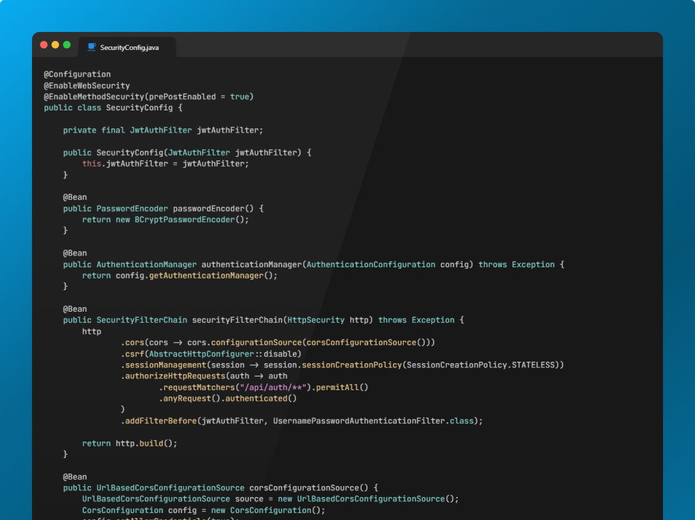The image size is (695, 520).
Task: Click the http.build call in return
Action: coord(146,444)
